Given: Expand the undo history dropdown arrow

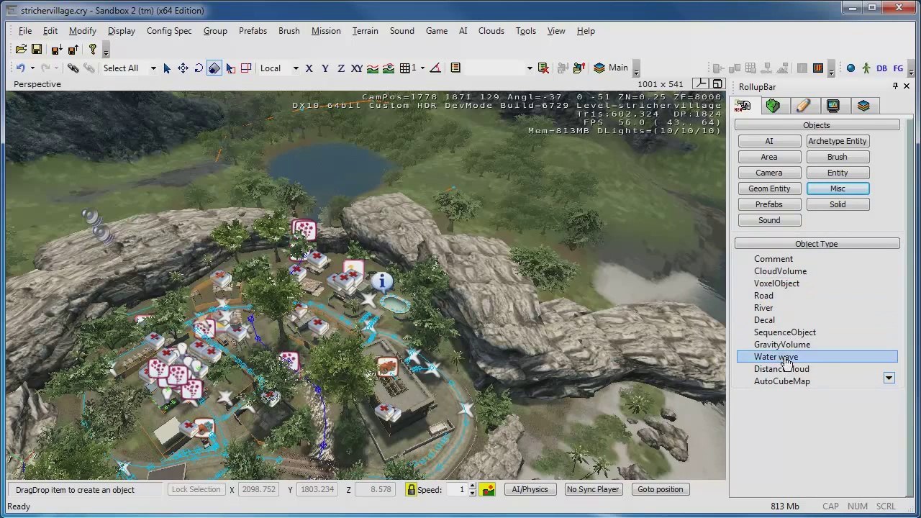Looking at the screenshot, I should 32,68.
